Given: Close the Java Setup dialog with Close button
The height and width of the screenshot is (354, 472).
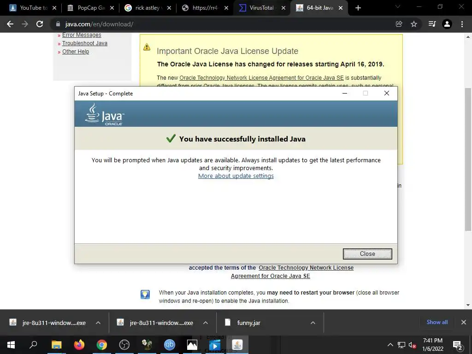Looking at the screenshot, I should pos(367,254).
